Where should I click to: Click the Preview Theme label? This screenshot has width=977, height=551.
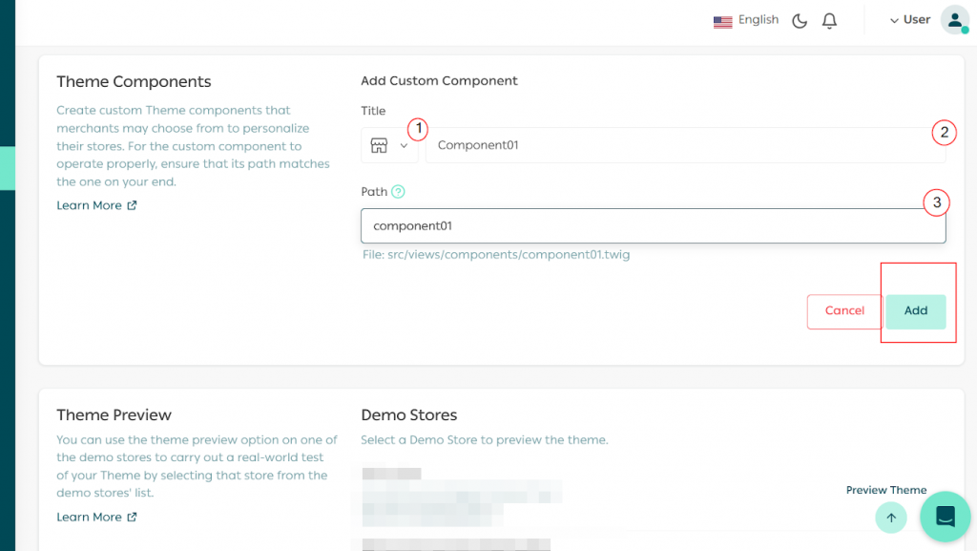pos(885,490)
